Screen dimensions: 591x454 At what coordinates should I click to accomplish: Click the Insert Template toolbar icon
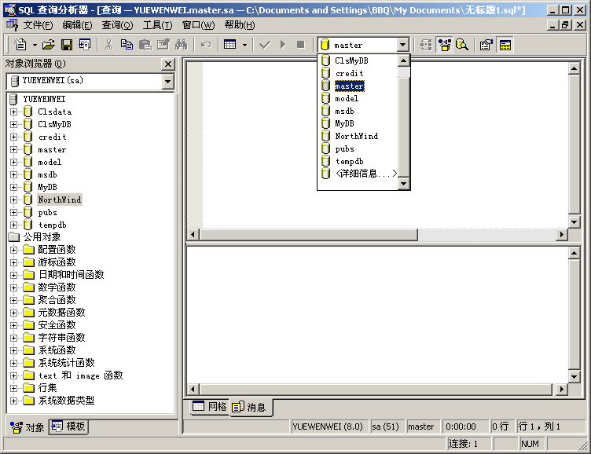(x=85, y=45)
